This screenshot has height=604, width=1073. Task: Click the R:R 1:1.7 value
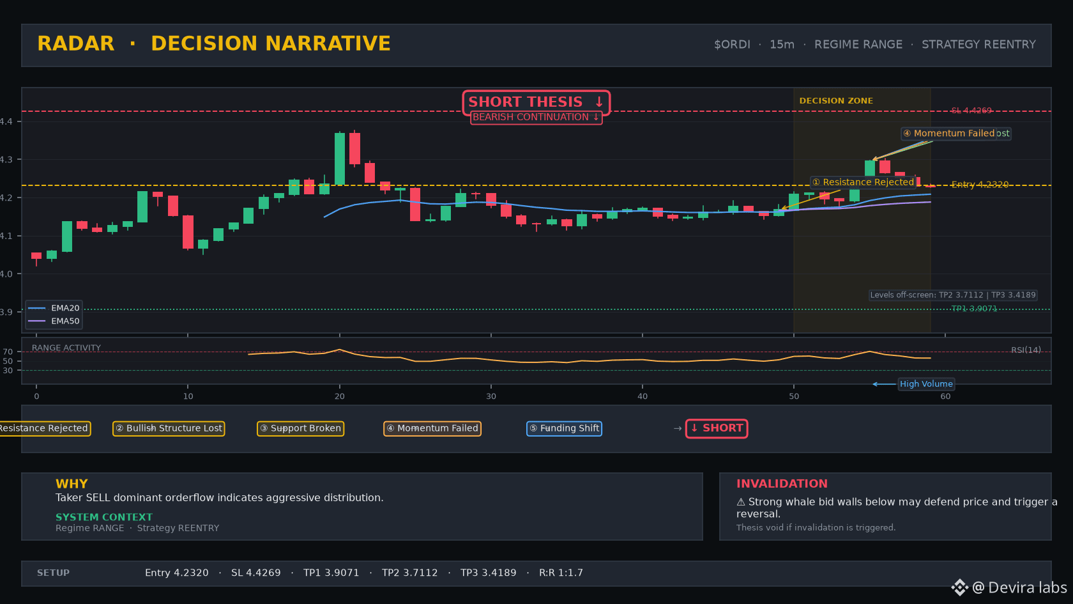click(x=561, y=573)
